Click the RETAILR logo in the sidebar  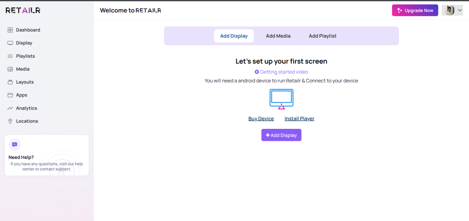(x=23, y=10)
